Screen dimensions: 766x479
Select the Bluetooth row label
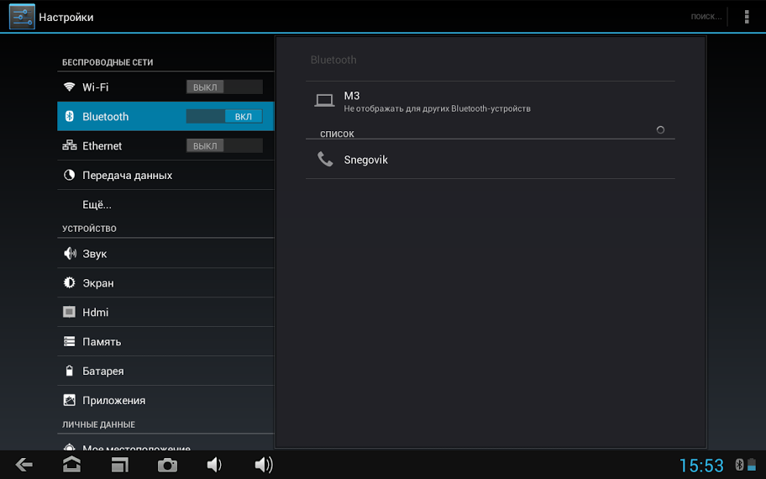106,116
